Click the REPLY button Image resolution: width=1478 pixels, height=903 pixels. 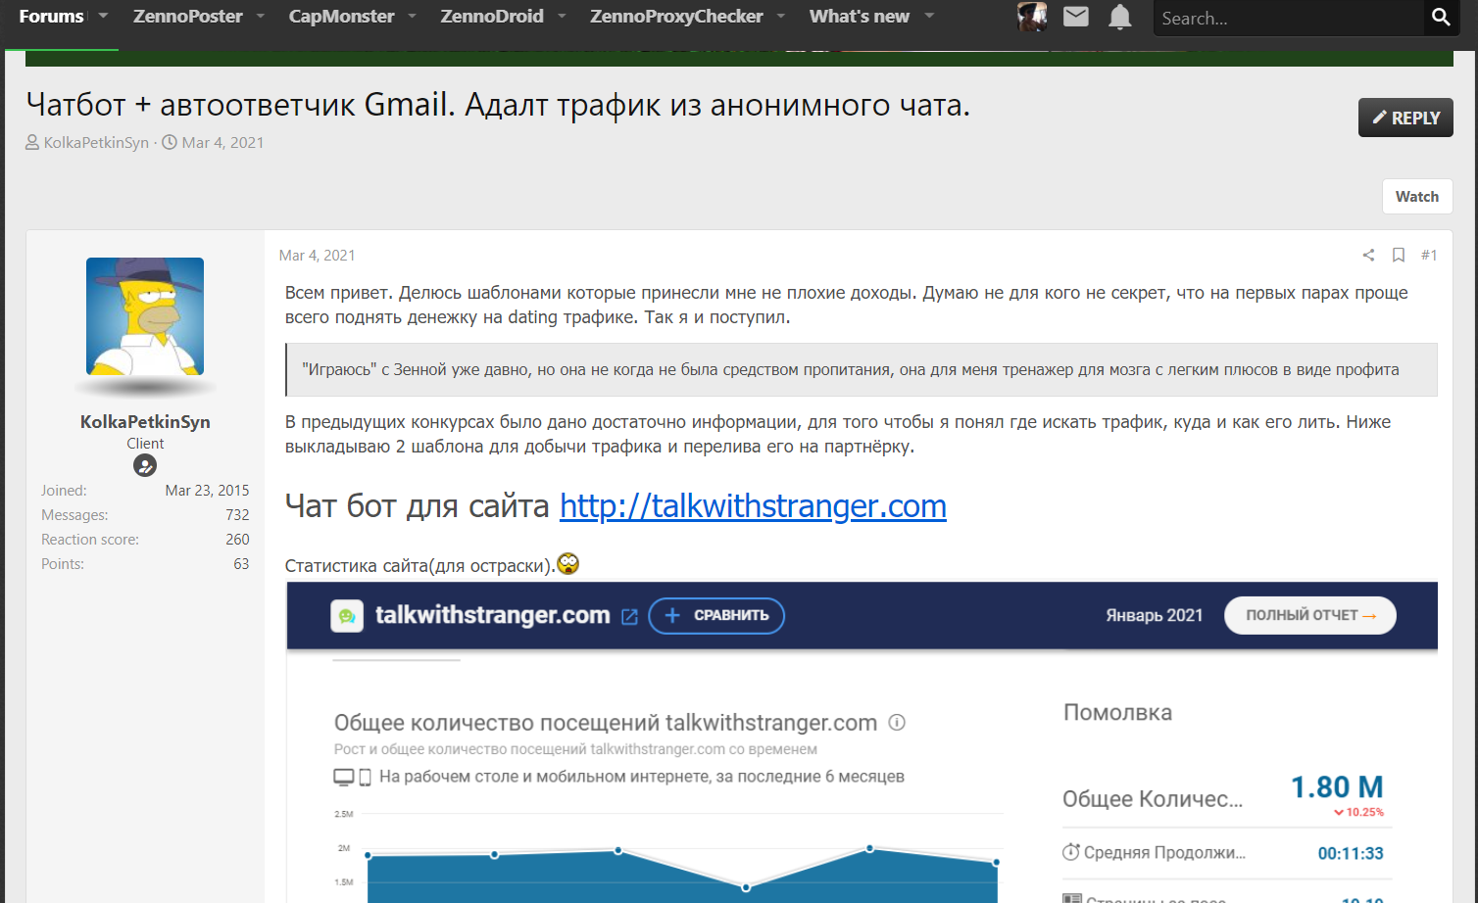pos(1405,118)
